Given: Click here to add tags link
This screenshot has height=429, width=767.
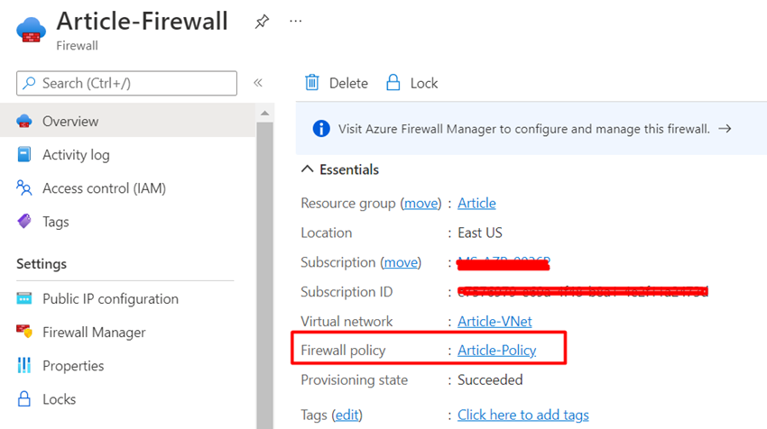Looking at the screenshot, I should (x=522, y=415).
